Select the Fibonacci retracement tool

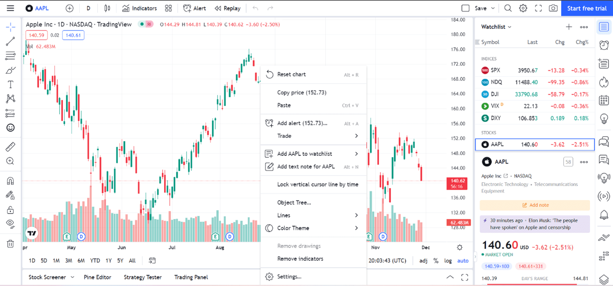(x=11, y=56)
